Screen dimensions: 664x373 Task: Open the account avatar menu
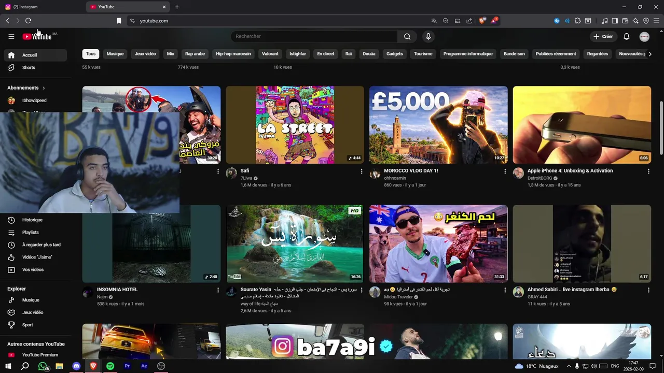click(x=644, y=36)
